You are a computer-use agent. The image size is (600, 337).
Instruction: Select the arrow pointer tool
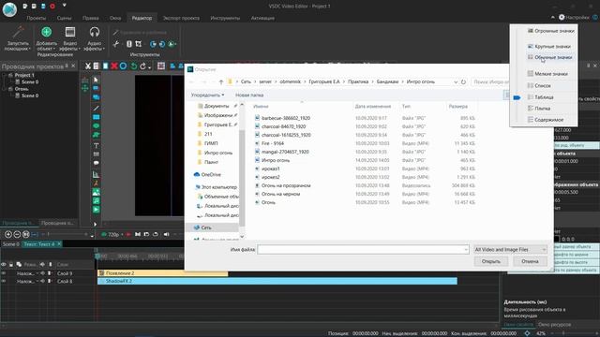coord(96,80)
